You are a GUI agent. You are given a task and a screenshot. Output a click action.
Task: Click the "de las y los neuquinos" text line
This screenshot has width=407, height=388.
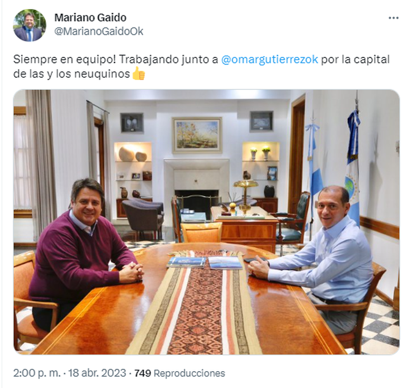point(71,73)
